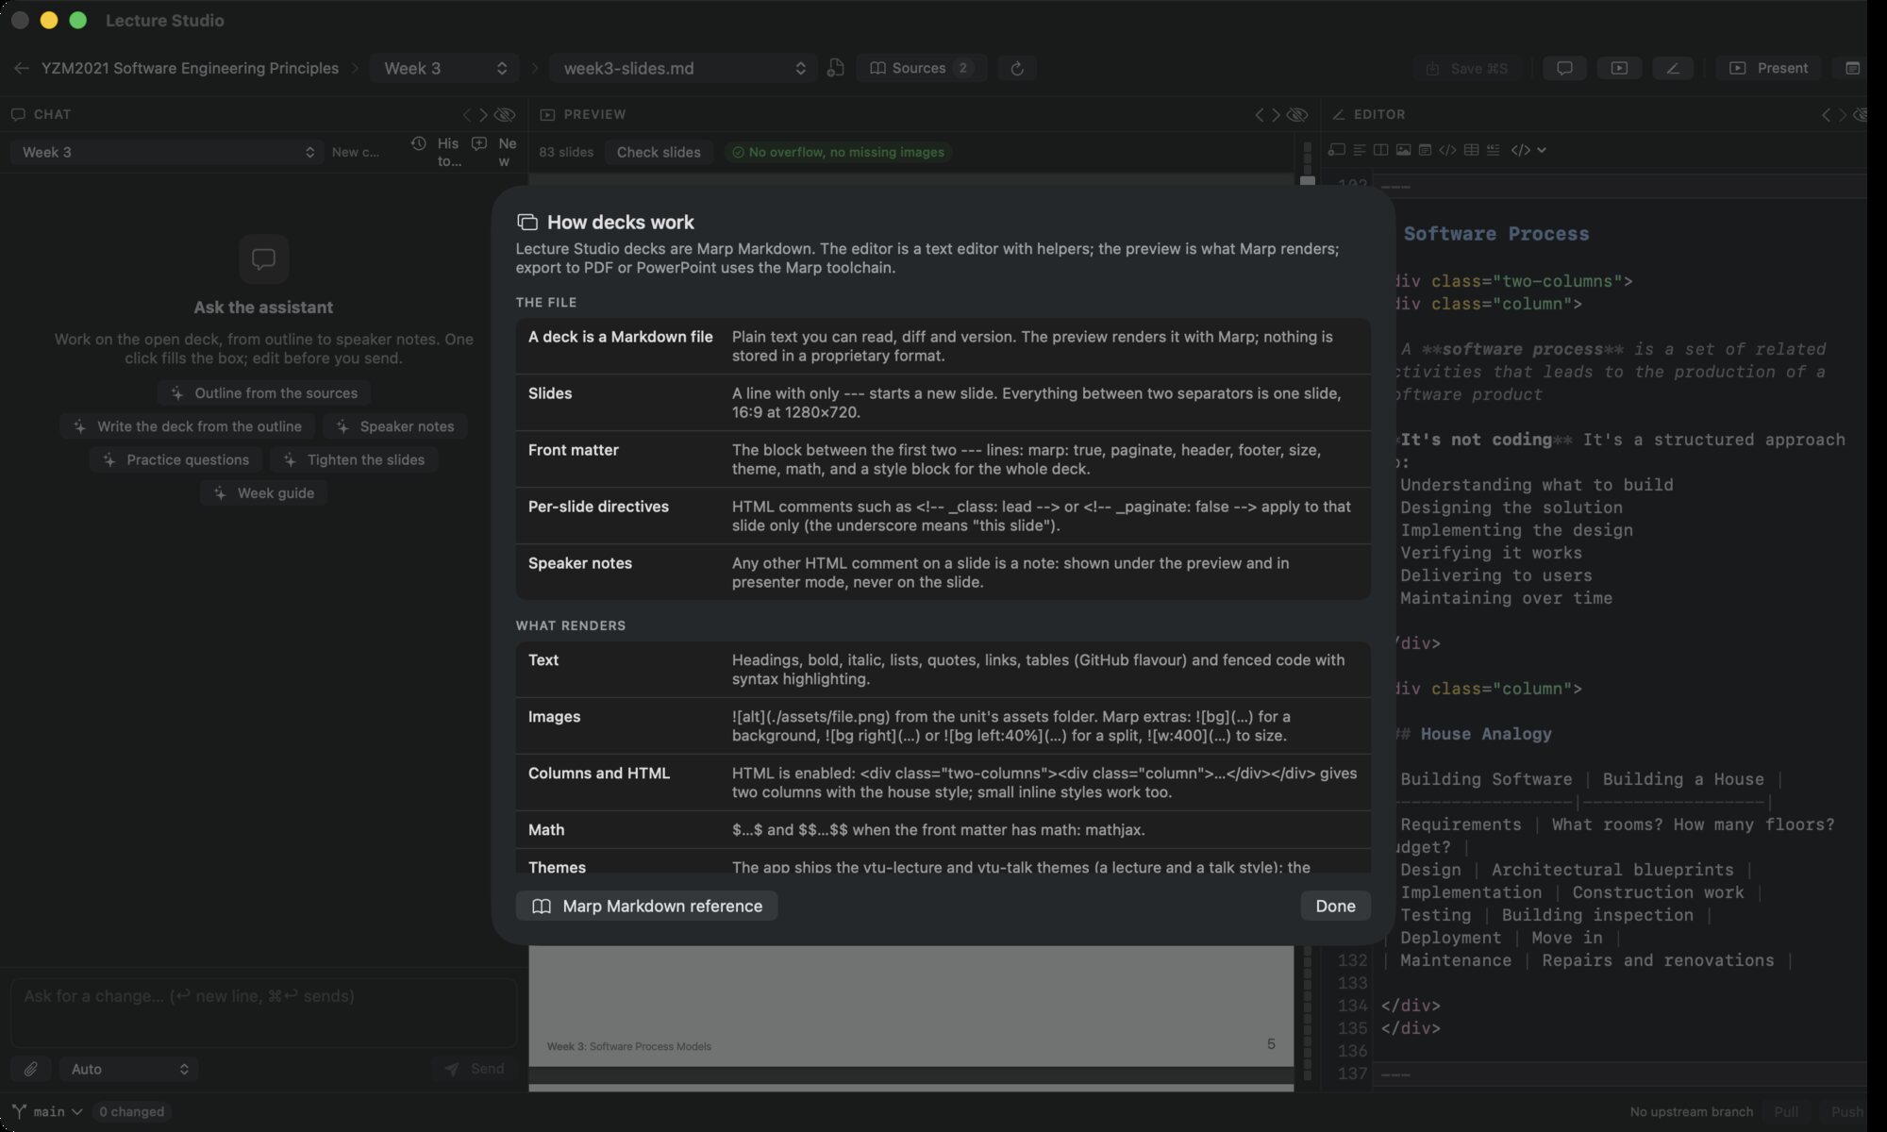Close the How decks work dialog with Done
The width and height of the screenshot is (1887, 1132).
click(x=1335, y=906)
